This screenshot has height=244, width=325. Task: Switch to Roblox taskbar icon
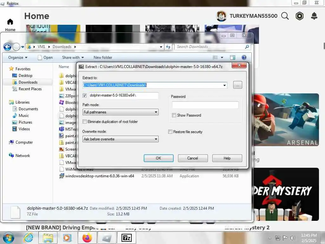[107, 238]
